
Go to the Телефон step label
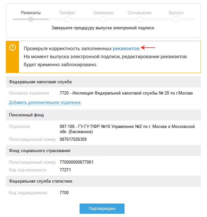point(67,13)
